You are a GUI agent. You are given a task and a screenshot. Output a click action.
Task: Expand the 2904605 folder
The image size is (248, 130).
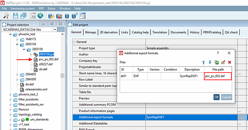tap(17, 75)
